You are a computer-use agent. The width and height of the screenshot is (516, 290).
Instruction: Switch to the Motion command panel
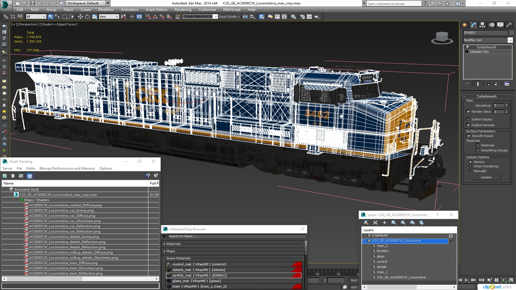point(492,25)
